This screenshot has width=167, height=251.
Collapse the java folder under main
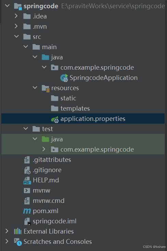point(35,57)
